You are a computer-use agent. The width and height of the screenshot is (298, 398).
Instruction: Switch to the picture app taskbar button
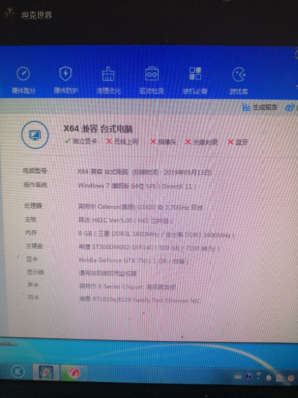pyautogui.click(x=46, y=372)
